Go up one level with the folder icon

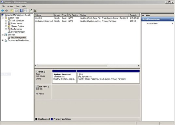(12, 11)
